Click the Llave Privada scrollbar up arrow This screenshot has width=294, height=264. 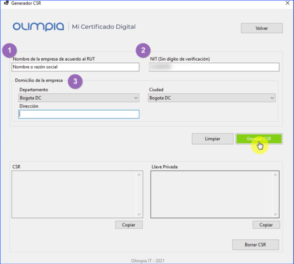[276, 175]
